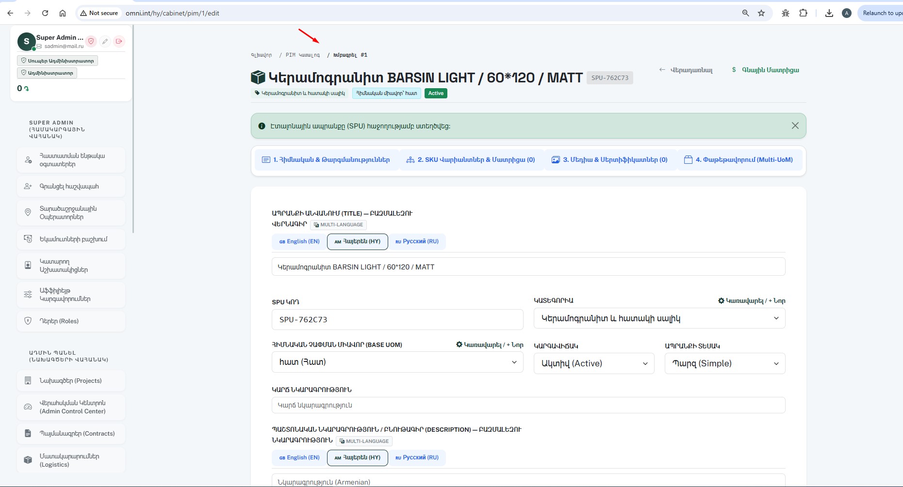This screenshot has height=487, width=903.
Task: Open tab 1. Հիմնական & Թարգմանություններ
Action: 326,159
